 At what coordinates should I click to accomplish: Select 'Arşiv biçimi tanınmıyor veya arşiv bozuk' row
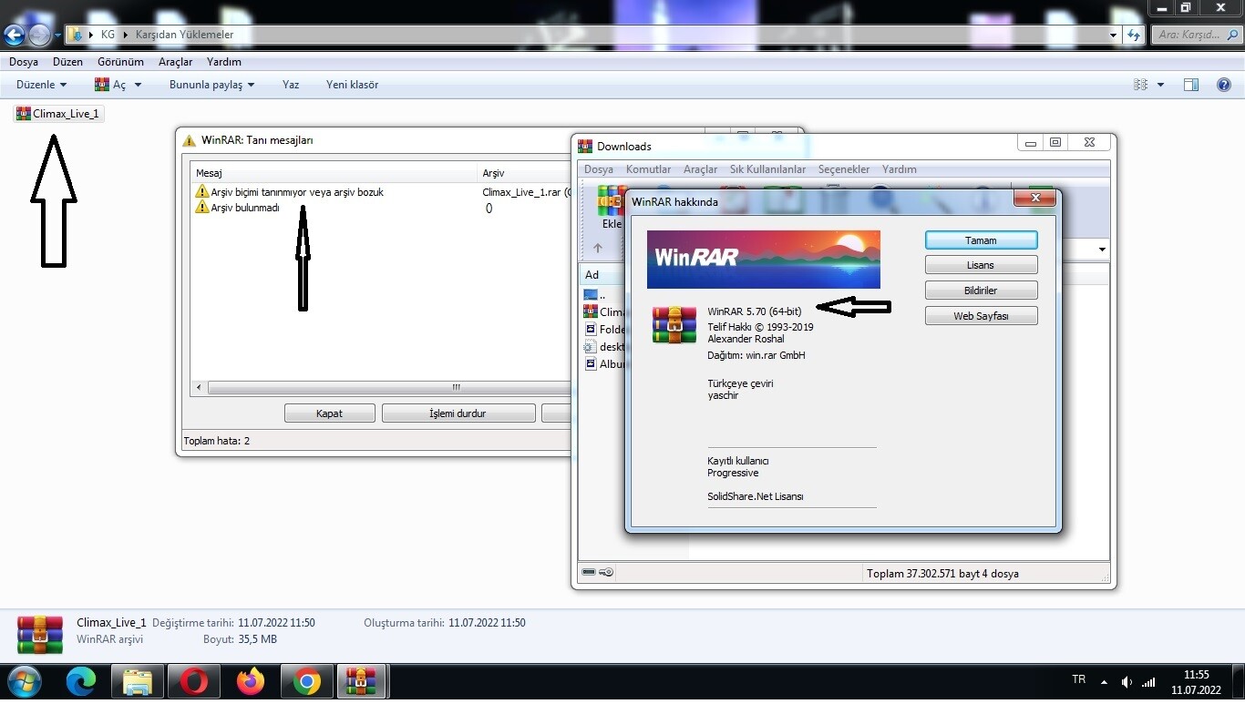tap(383, 192)
